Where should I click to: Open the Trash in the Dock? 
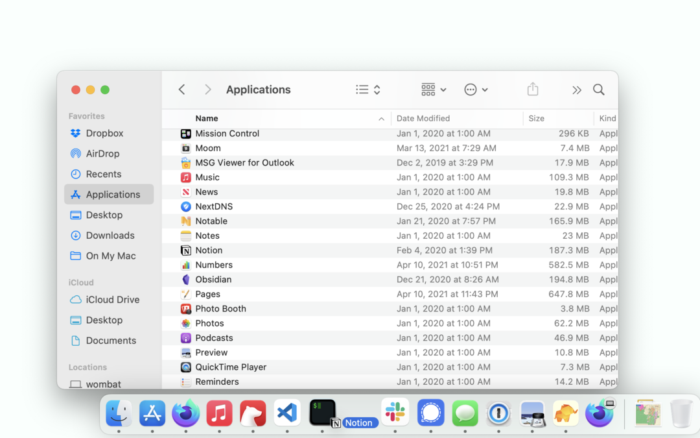681,413
